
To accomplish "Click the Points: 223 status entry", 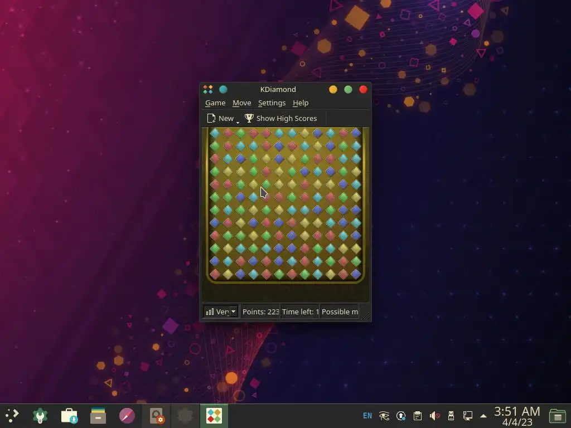I will 260,312.
